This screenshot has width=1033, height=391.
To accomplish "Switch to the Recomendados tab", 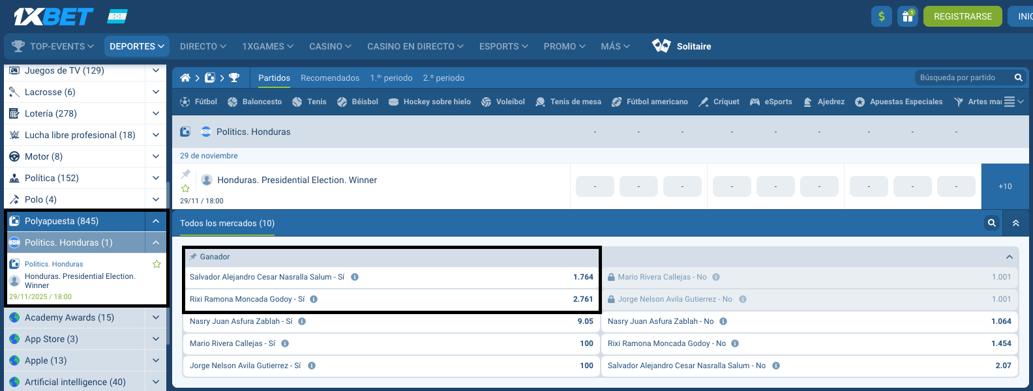I will click(x=330, y=78).
